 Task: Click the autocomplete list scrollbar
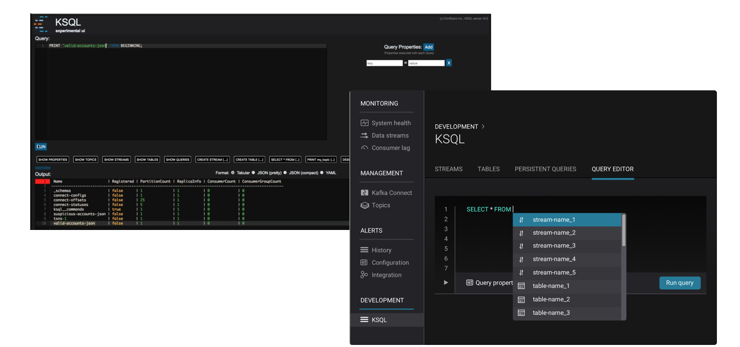[x=624, y=230]
